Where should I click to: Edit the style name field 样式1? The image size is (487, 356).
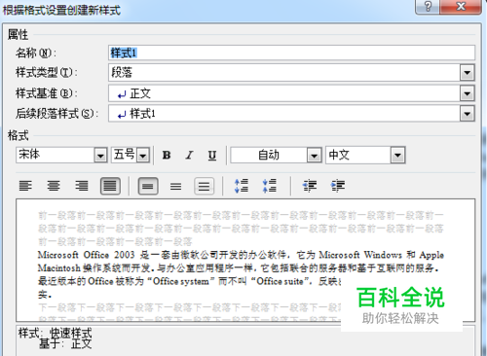(x=291, y=53)
